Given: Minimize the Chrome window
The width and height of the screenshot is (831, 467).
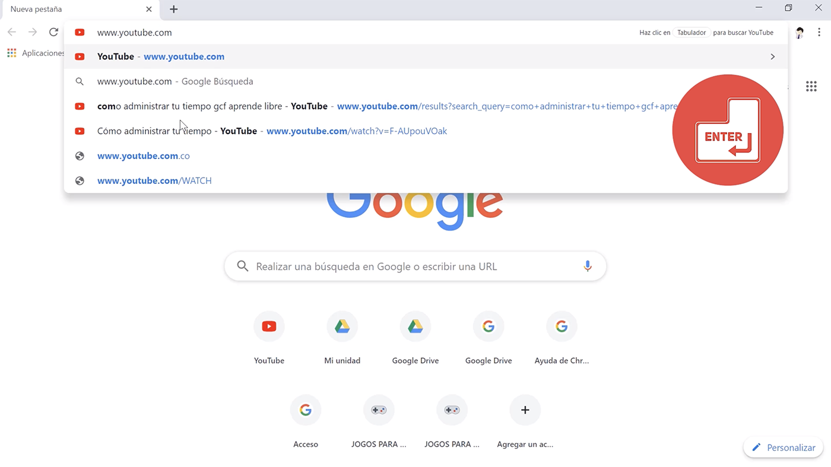Looking at the screenshot, I should [x=759, y=8].
